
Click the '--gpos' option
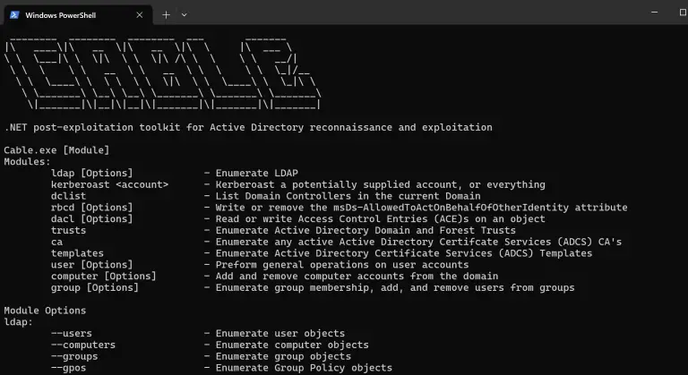[x=68, y=368]
